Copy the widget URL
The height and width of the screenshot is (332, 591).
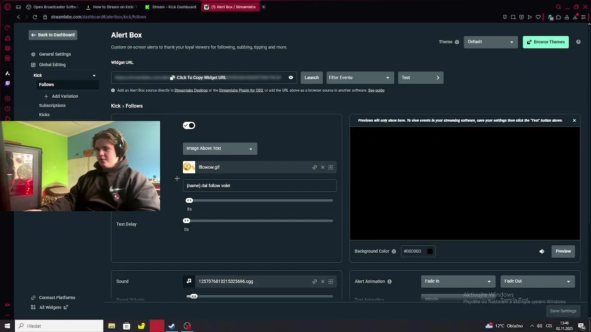[198, 78]
